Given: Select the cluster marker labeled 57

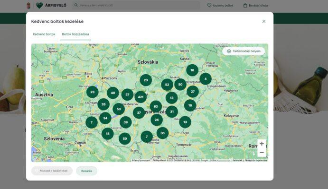Looking at the screenshot, I should tap(127, 94).
